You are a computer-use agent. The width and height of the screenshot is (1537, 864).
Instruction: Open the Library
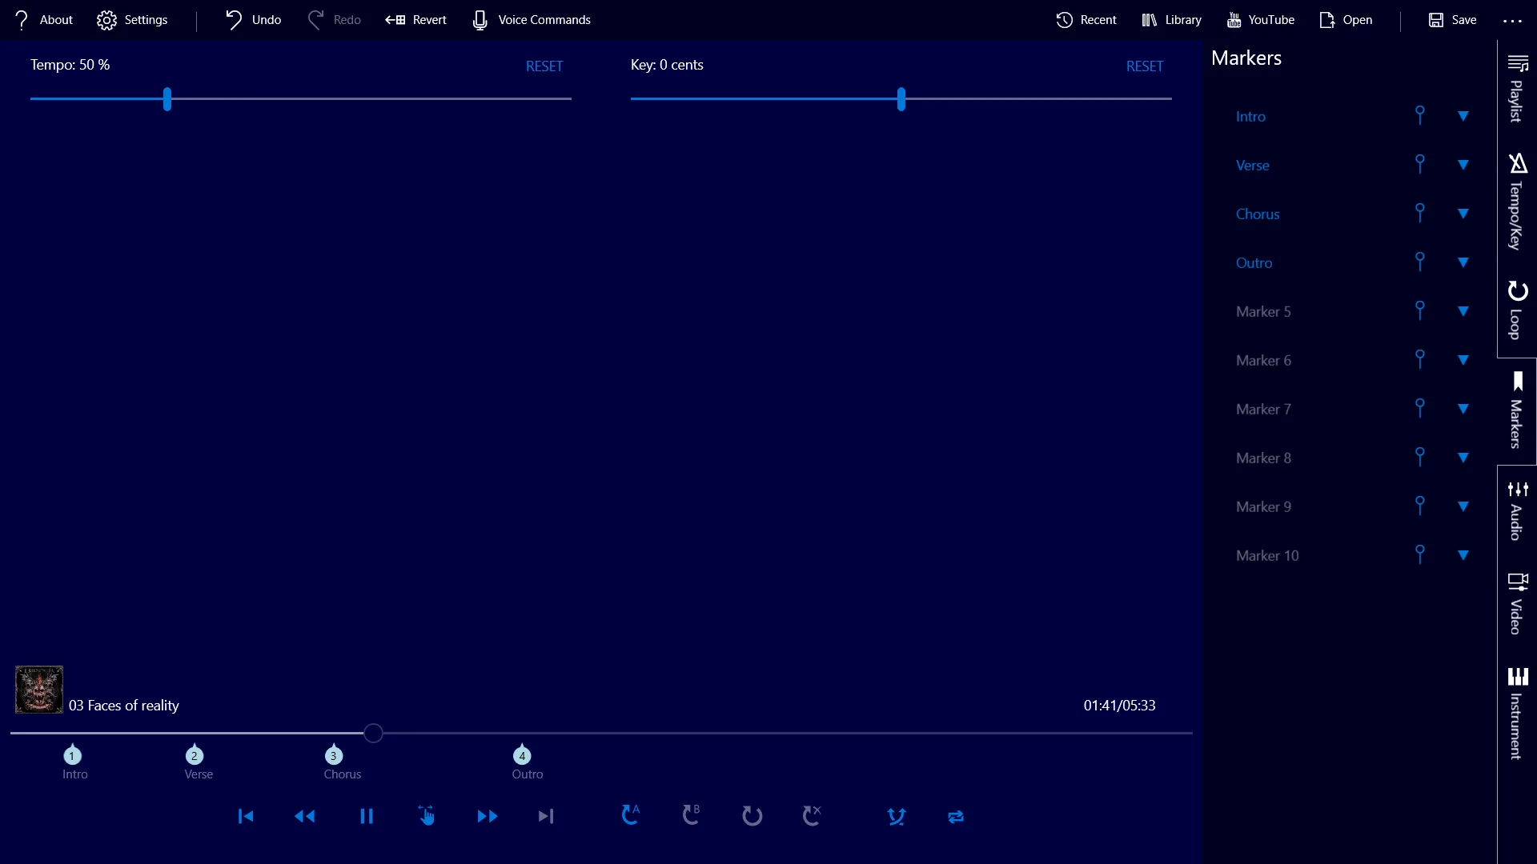click(x=1172, y=20)
